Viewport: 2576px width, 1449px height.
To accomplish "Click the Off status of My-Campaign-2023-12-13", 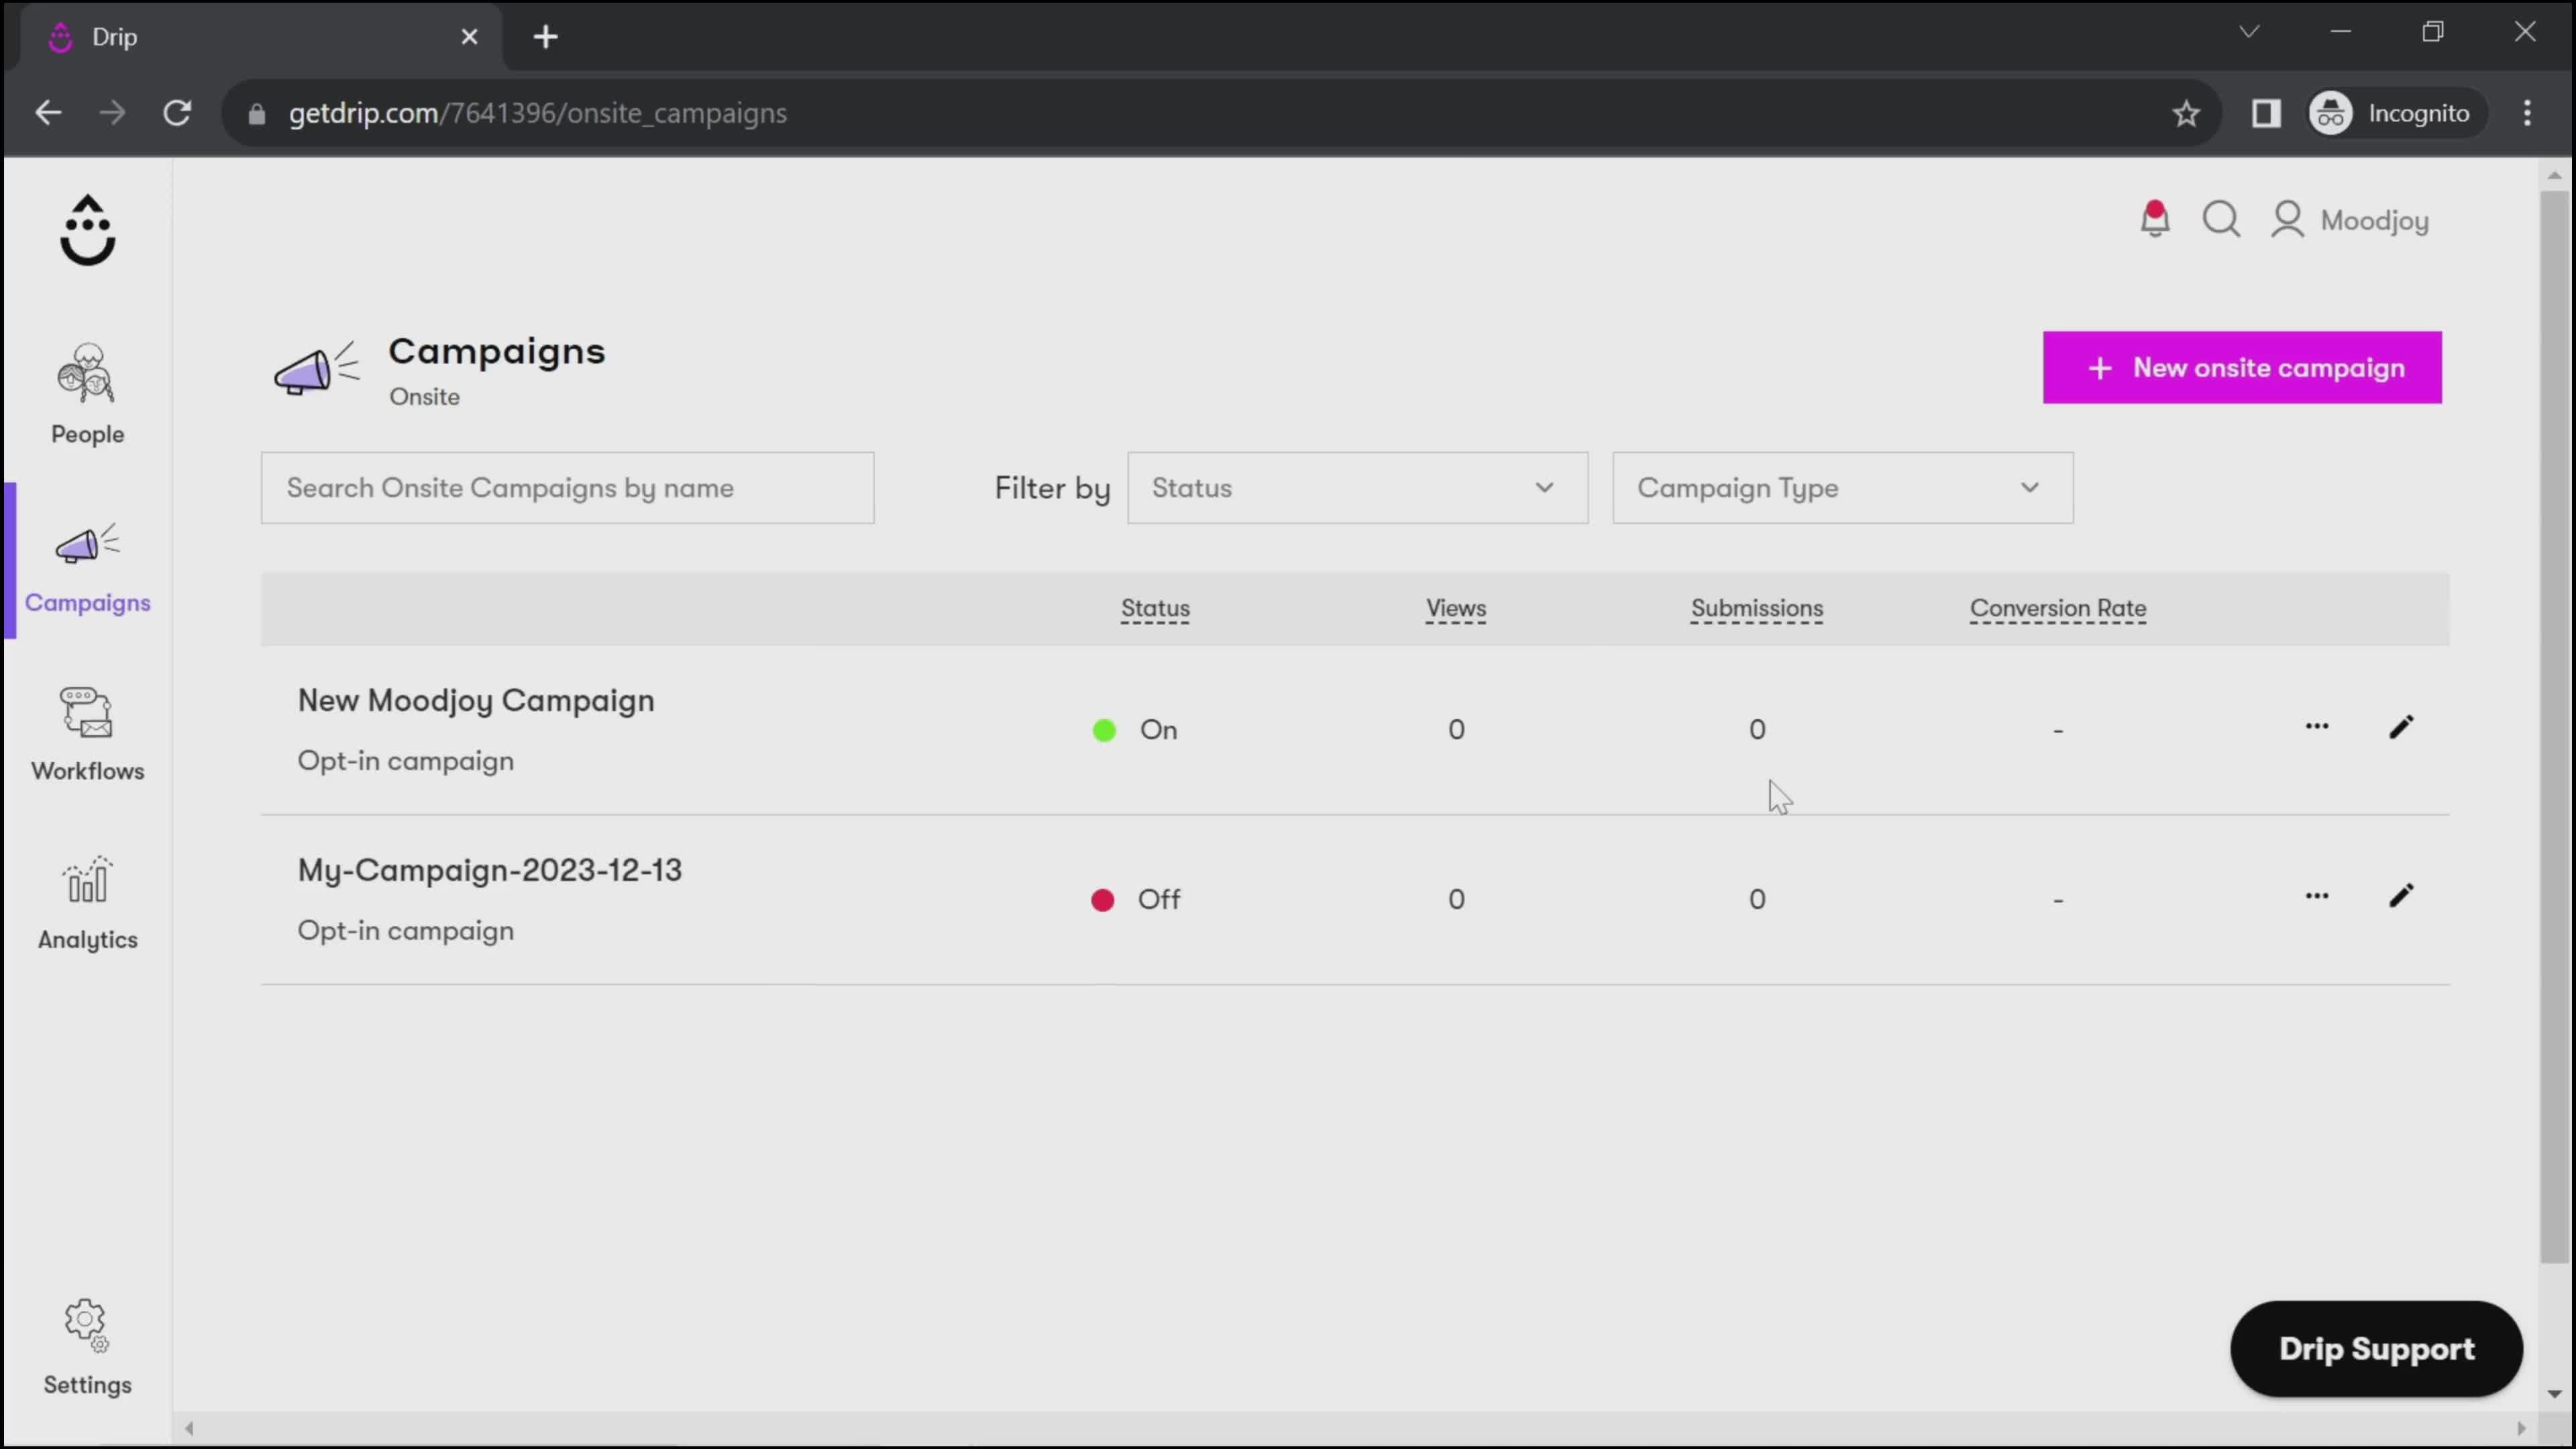I will click(1135, 900).
